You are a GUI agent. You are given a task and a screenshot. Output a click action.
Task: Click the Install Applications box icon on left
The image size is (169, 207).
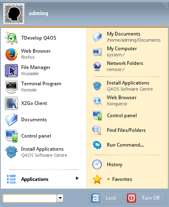coord(11,152)
